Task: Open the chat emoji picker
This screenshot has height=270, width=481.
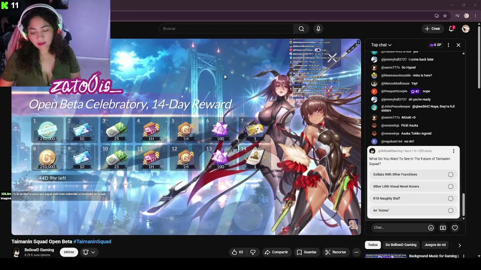Action: coord(431,228)
